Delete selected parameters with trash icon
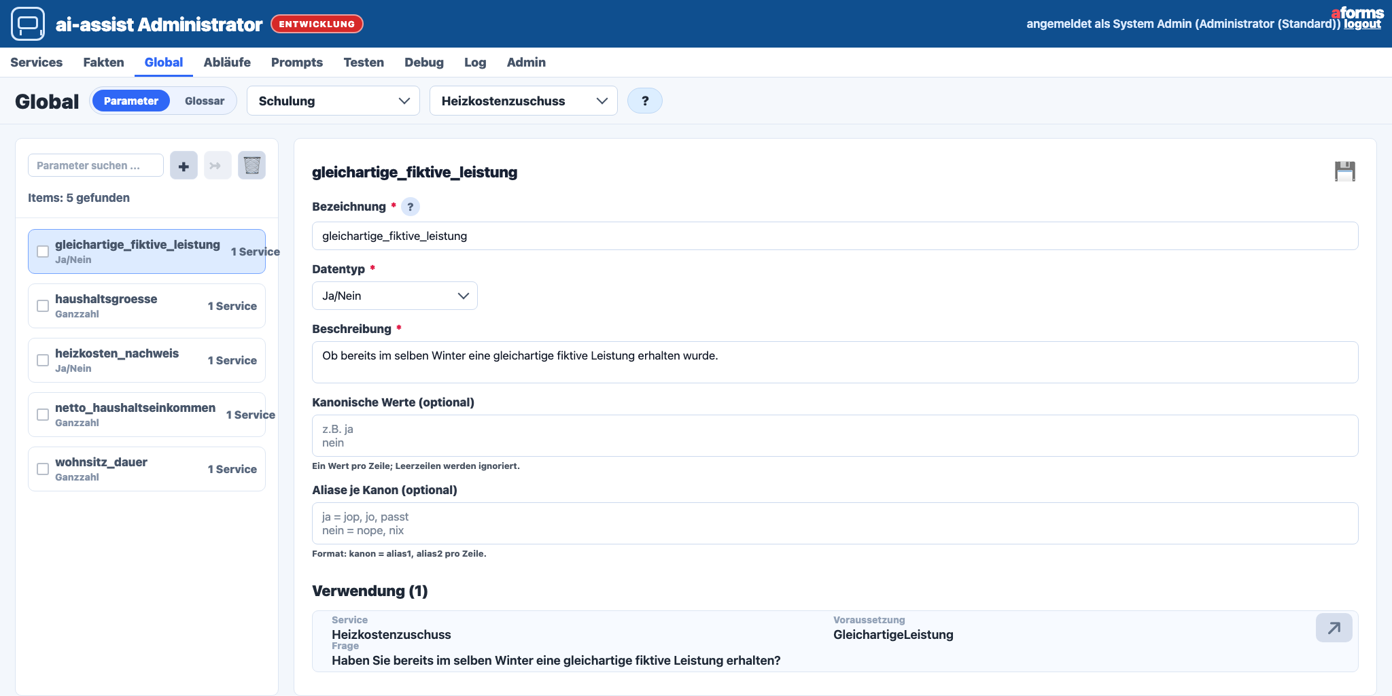This screenshot has width=1392, height=696. 251,166
